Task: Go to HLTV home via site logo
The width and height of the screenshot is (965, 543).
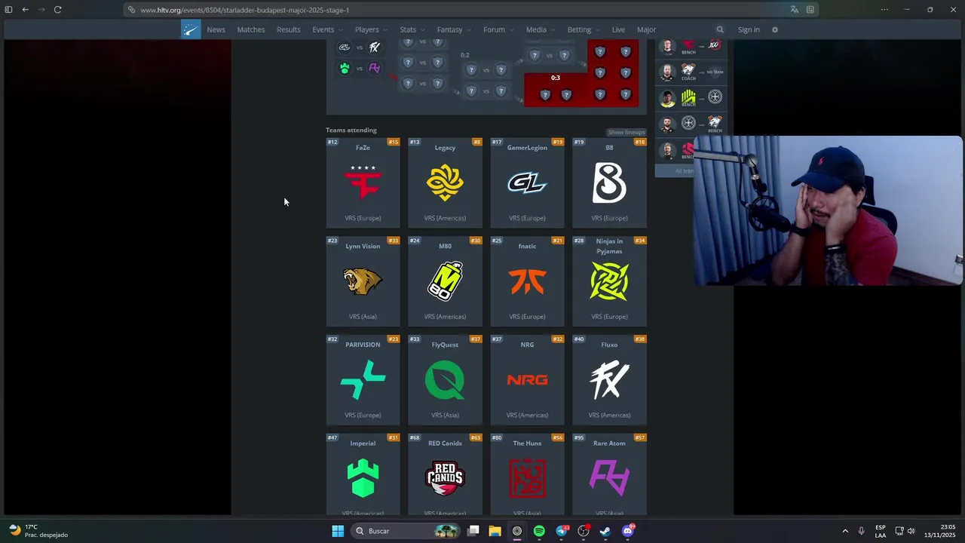Action: tap(191, 29)
